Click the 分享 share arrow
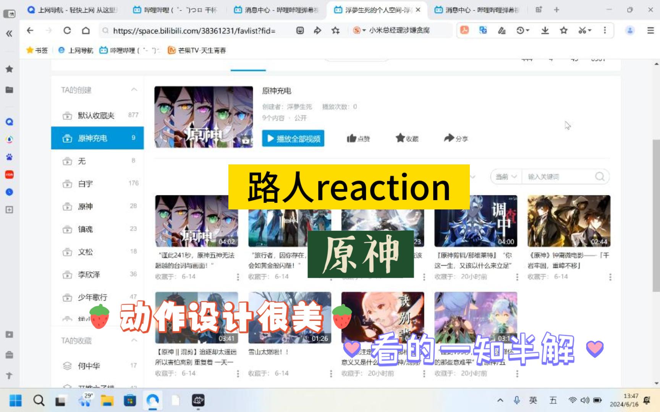660x412 pixels. [456, 138]
